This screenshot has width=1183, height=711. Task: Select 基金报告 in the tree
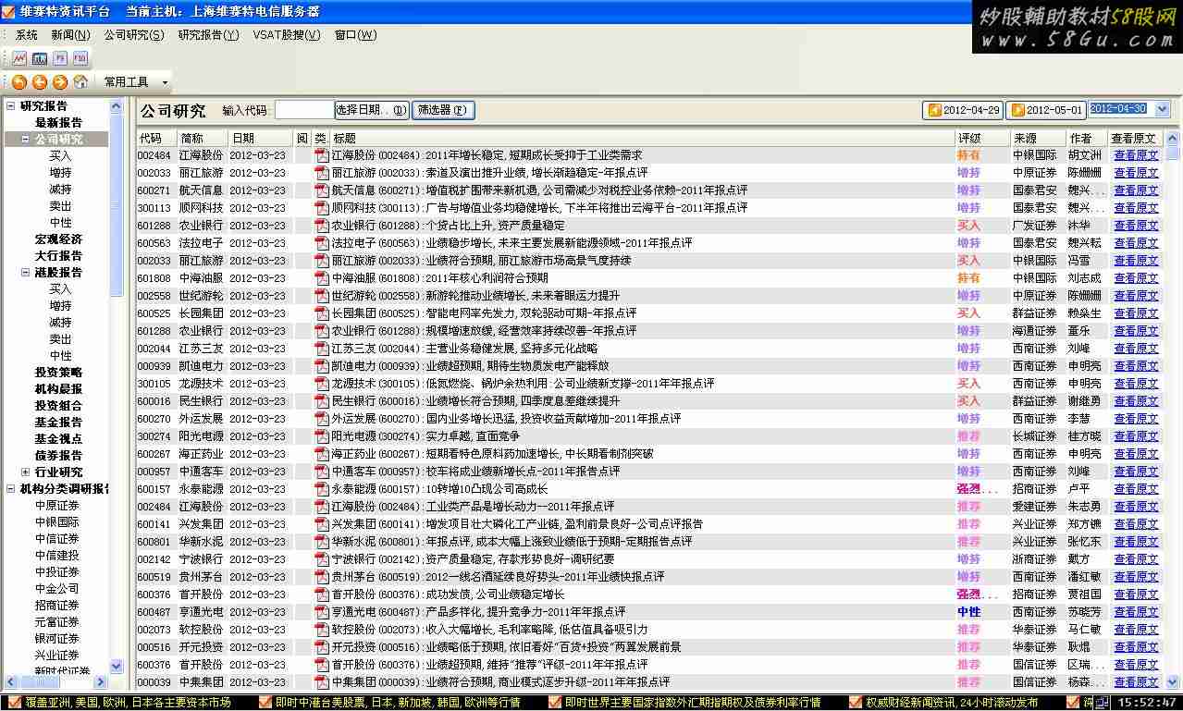click(x=58, y=422)
